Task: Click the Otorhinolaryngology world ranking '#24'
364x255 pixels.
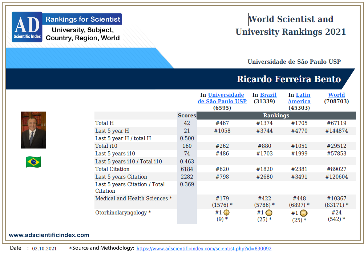Action: [336, 213]
